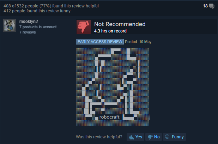218x144 pixels.
Task: Select the Funny label text
Action: tap(178, 137)
